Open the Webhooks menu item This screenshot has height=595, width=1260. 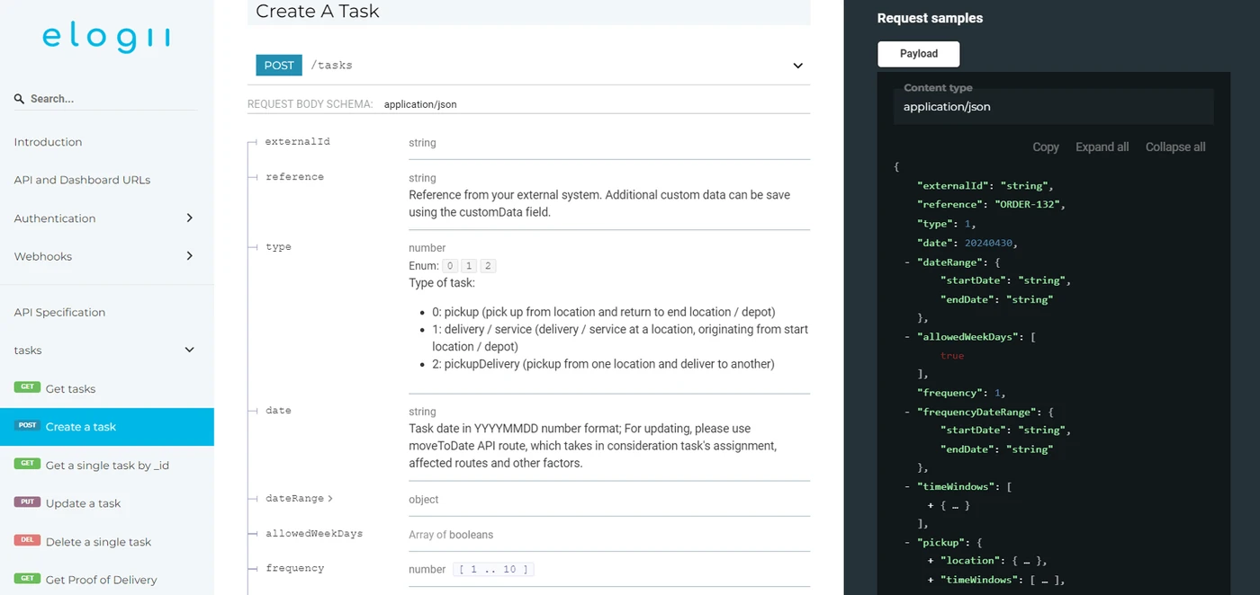tap(43, 256)
